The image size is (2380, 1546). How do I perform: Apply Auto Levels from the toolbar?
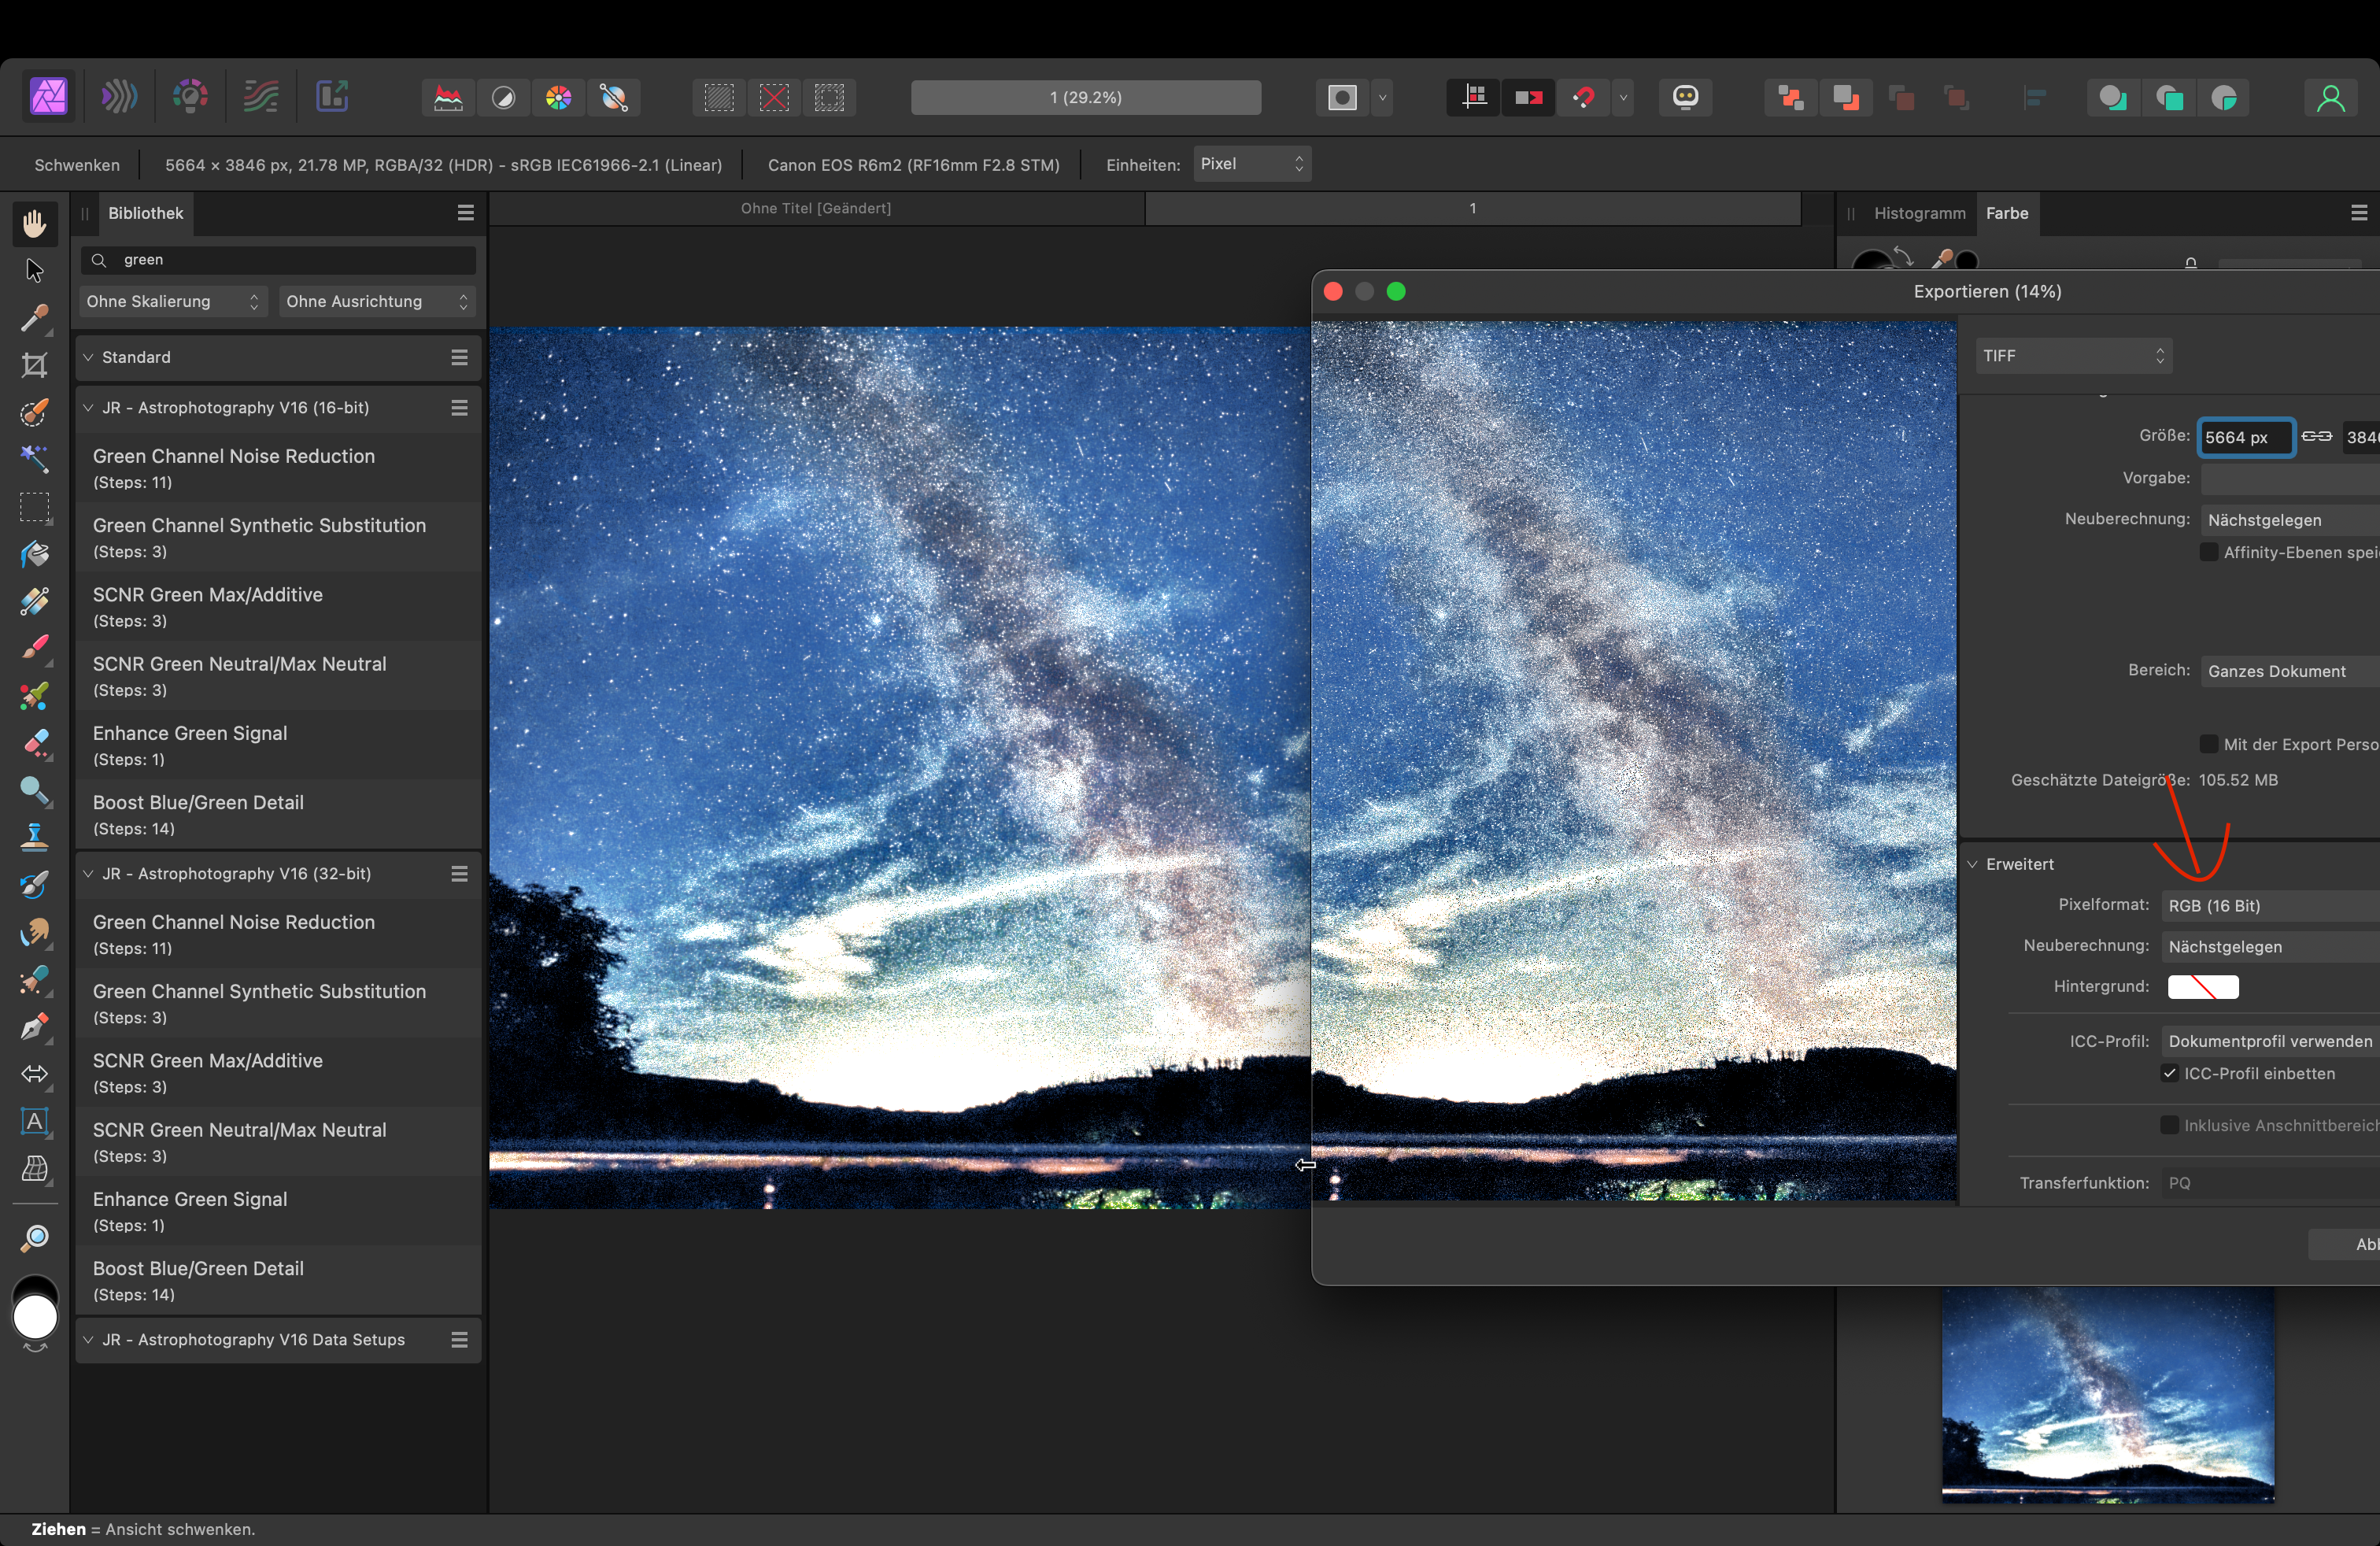coord(448,98)
